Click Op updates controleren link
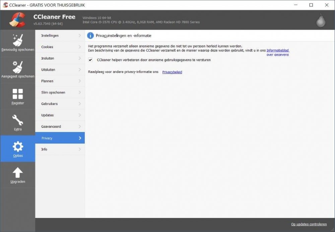The width and height of the screenshot is (335, 232). click(309, 224)
